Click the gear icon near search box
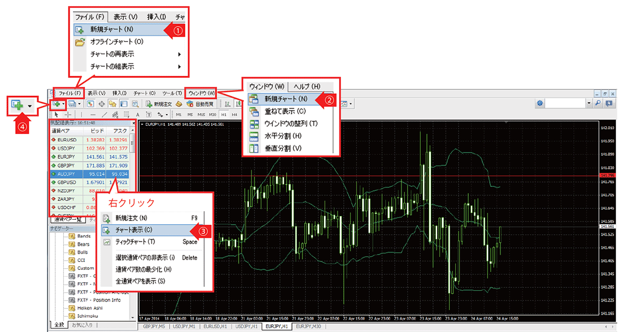Viewport: 622px width, 332px height. 540,103
